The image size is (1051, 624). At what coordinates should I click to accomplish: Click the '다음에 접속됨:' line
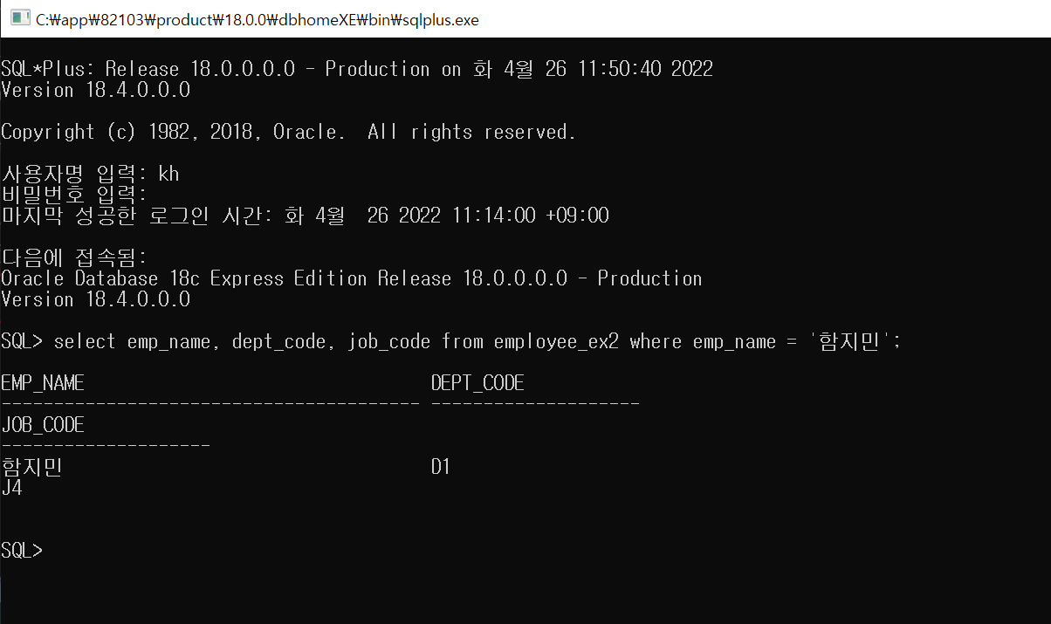click(x=74, y=257)
